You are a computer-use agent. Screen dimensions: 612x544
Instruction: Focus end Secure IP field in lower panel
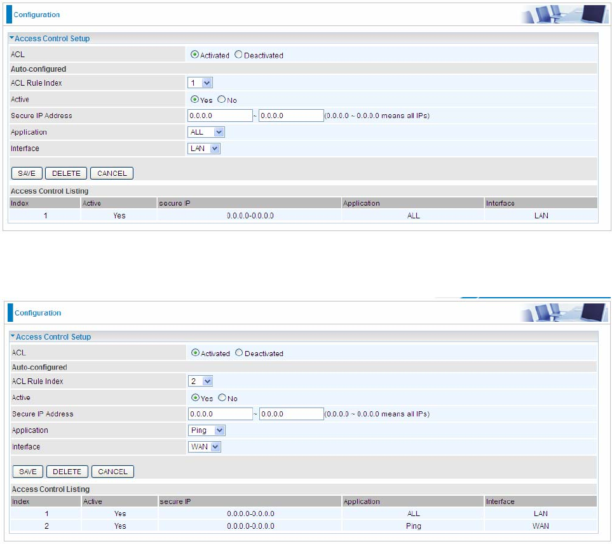point(292,414)
